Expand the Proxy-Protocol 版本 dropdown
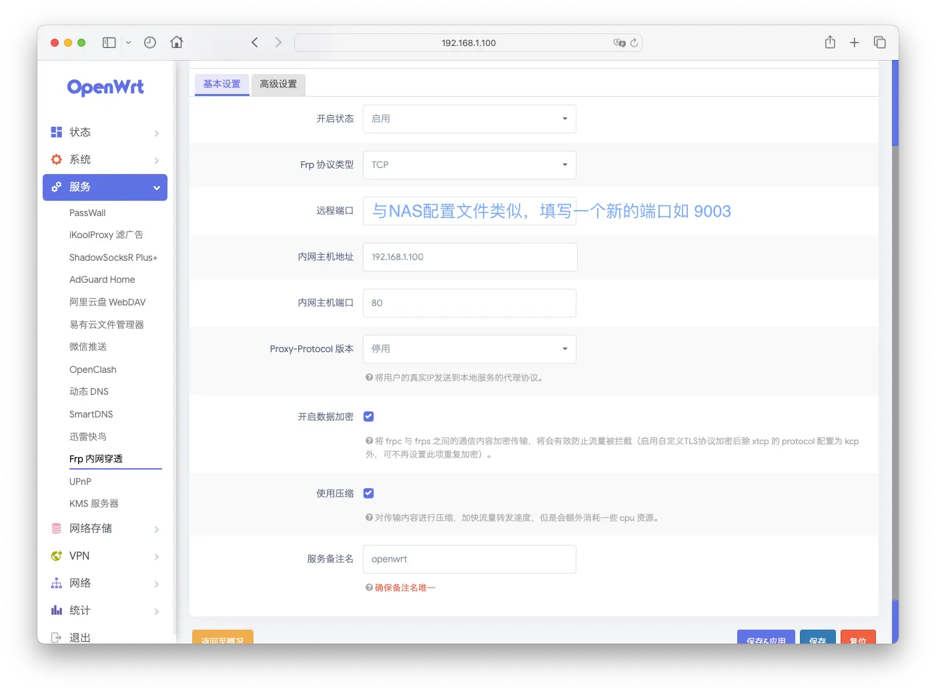 [469, 349]
